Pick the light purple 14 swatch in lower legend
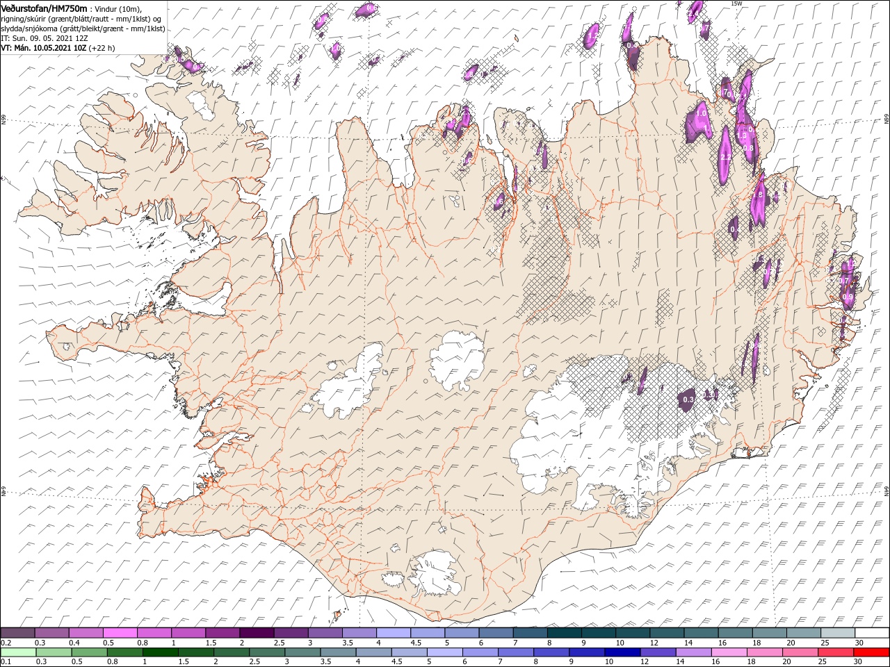The height and width of the screenshot is (667, 890). click(x=694, y=652)
